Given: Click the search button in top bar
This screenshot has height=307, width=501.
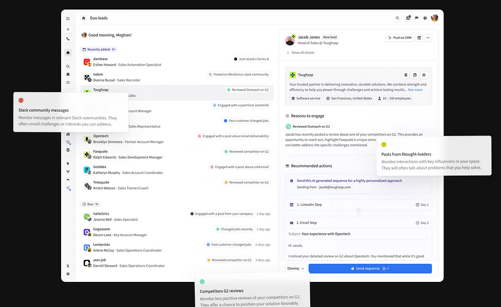Looking at the screenshot, I should 397,18.
